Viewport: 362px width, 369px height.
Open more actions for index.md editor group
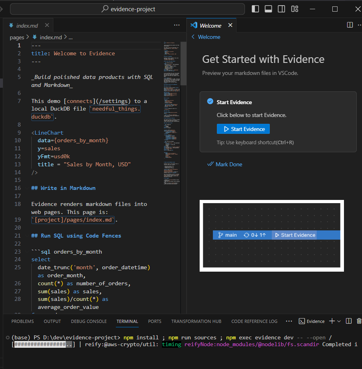pos(177,25)
